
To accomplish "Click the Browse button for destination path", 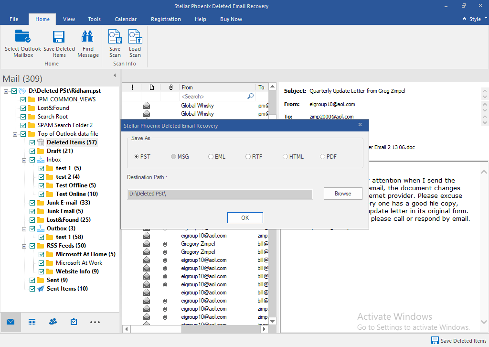I will click(343, 194).
